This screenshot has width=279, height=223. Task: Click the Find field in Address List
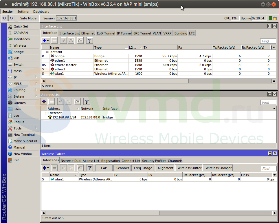click(x=268, y=102)
